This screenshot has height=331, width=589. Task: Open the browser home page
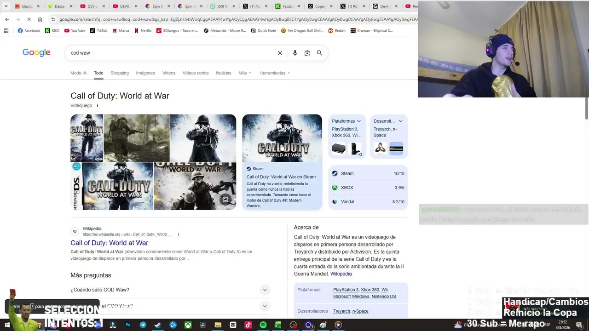click(40, 19)
